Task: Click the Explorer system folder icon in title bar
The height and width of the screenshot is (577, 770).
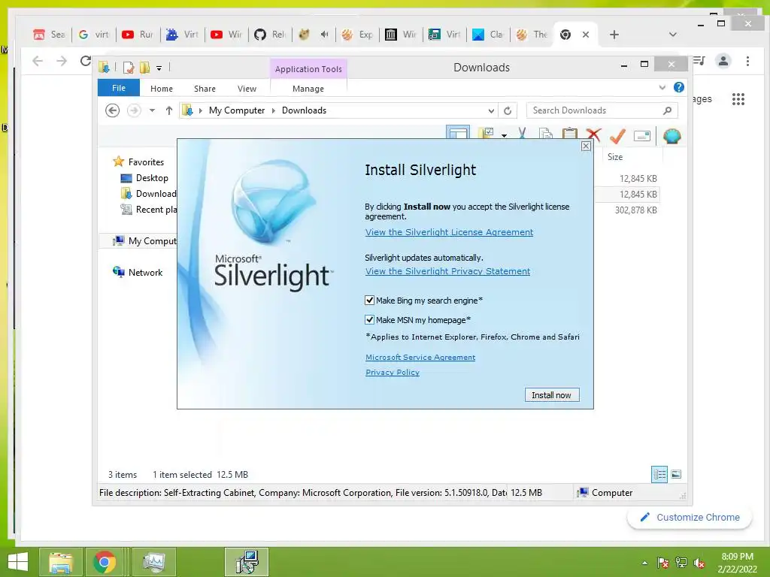Action: [x=104, y=67]
